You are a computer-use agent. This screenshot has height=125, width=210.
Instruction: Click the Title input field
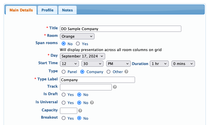click(120, 28)
